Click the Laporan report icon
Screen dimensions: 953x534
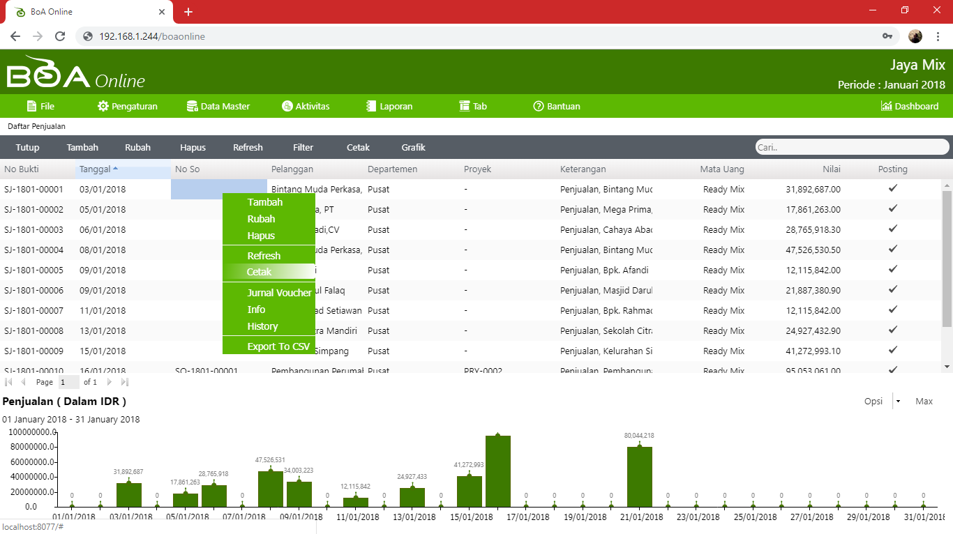[x=371, y=106]
